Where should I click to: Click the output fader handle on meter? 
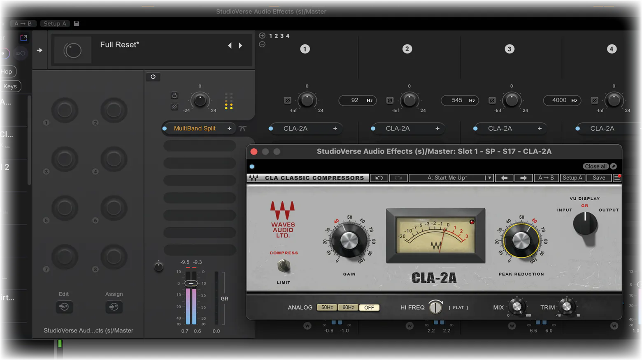tap(191, 284)
